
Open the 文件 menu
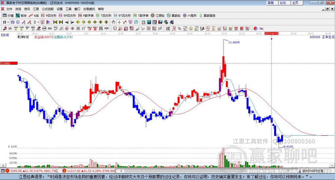coord(9,9)
